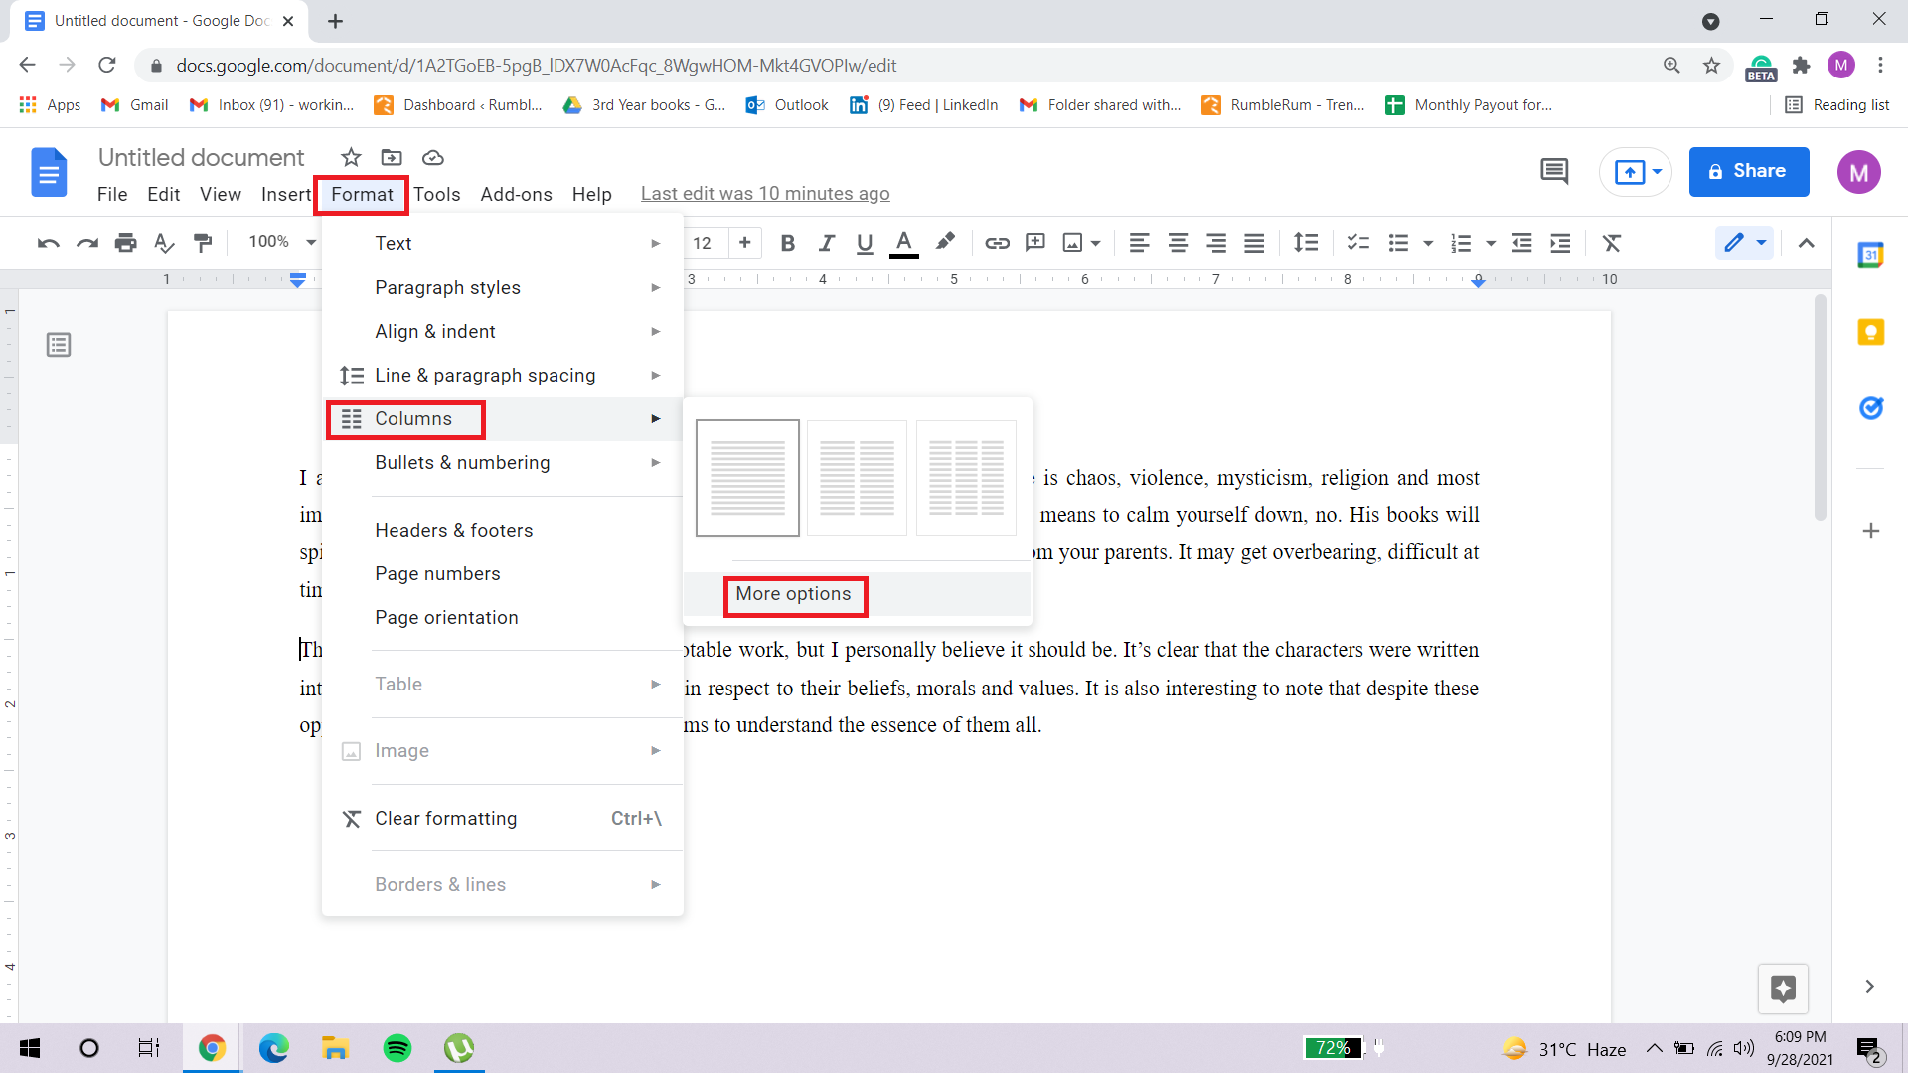
Task: Open the font size dropdown
Action: (703, 243)
